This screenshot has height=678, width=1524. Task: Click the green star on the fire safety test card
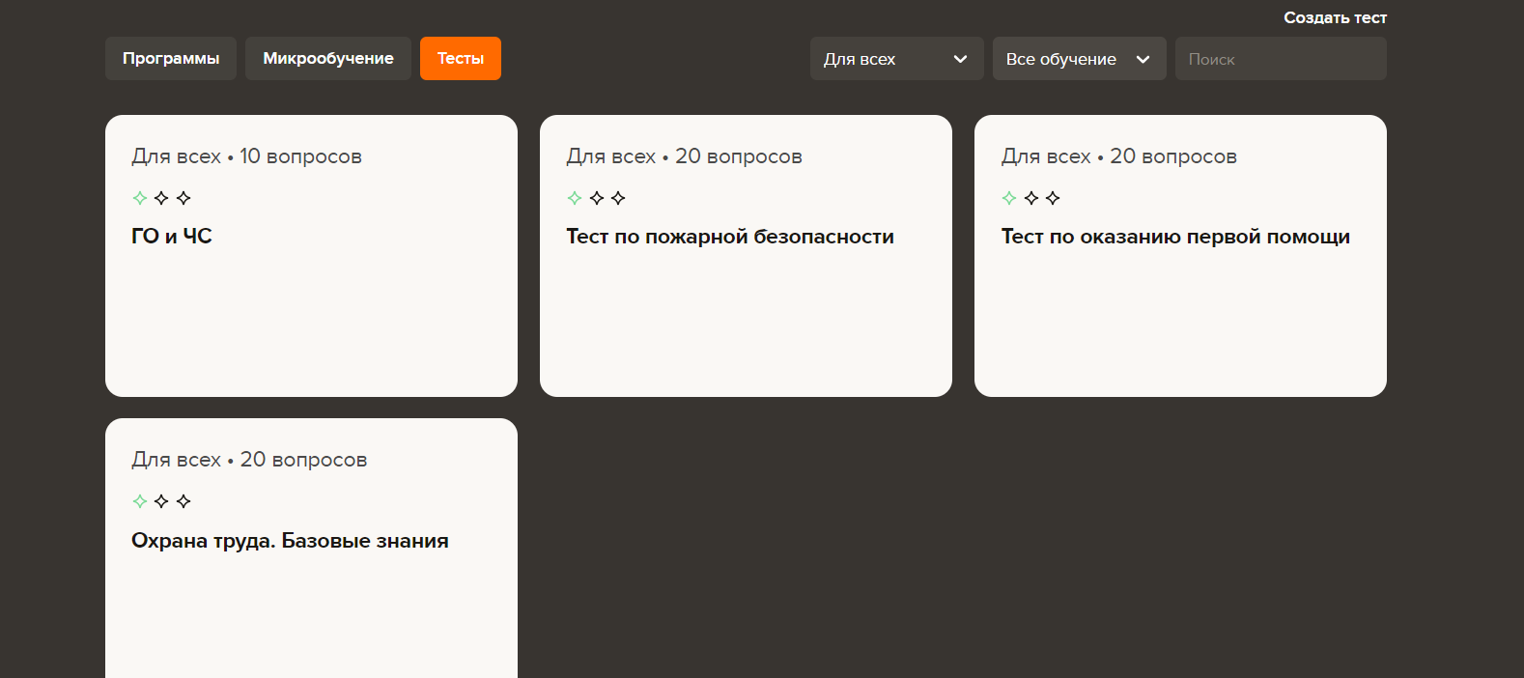point(575,198)
